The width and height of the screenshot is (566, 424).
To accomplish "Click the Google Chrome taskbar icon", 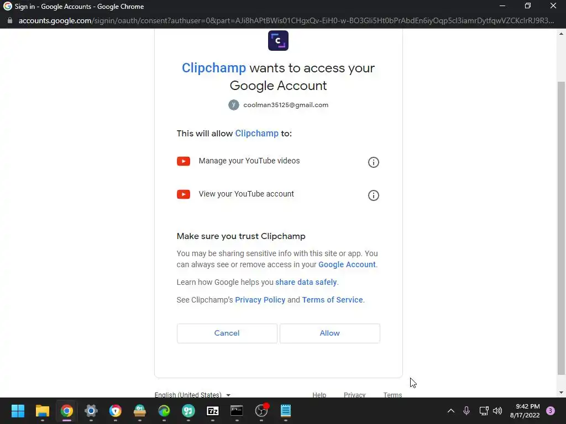I will coord(67,411).
